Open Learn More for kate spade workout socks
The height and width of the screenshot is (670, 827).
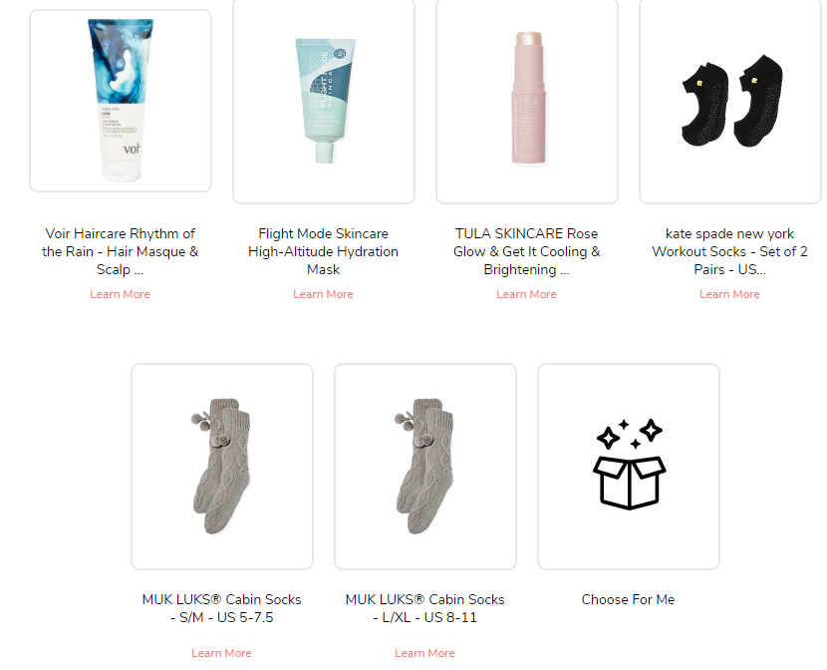point(730,294)
